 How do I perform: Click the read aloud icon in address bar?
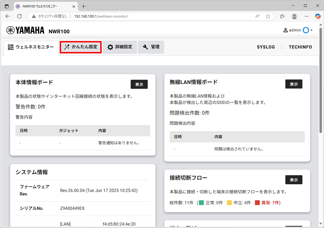pos(257,16)
